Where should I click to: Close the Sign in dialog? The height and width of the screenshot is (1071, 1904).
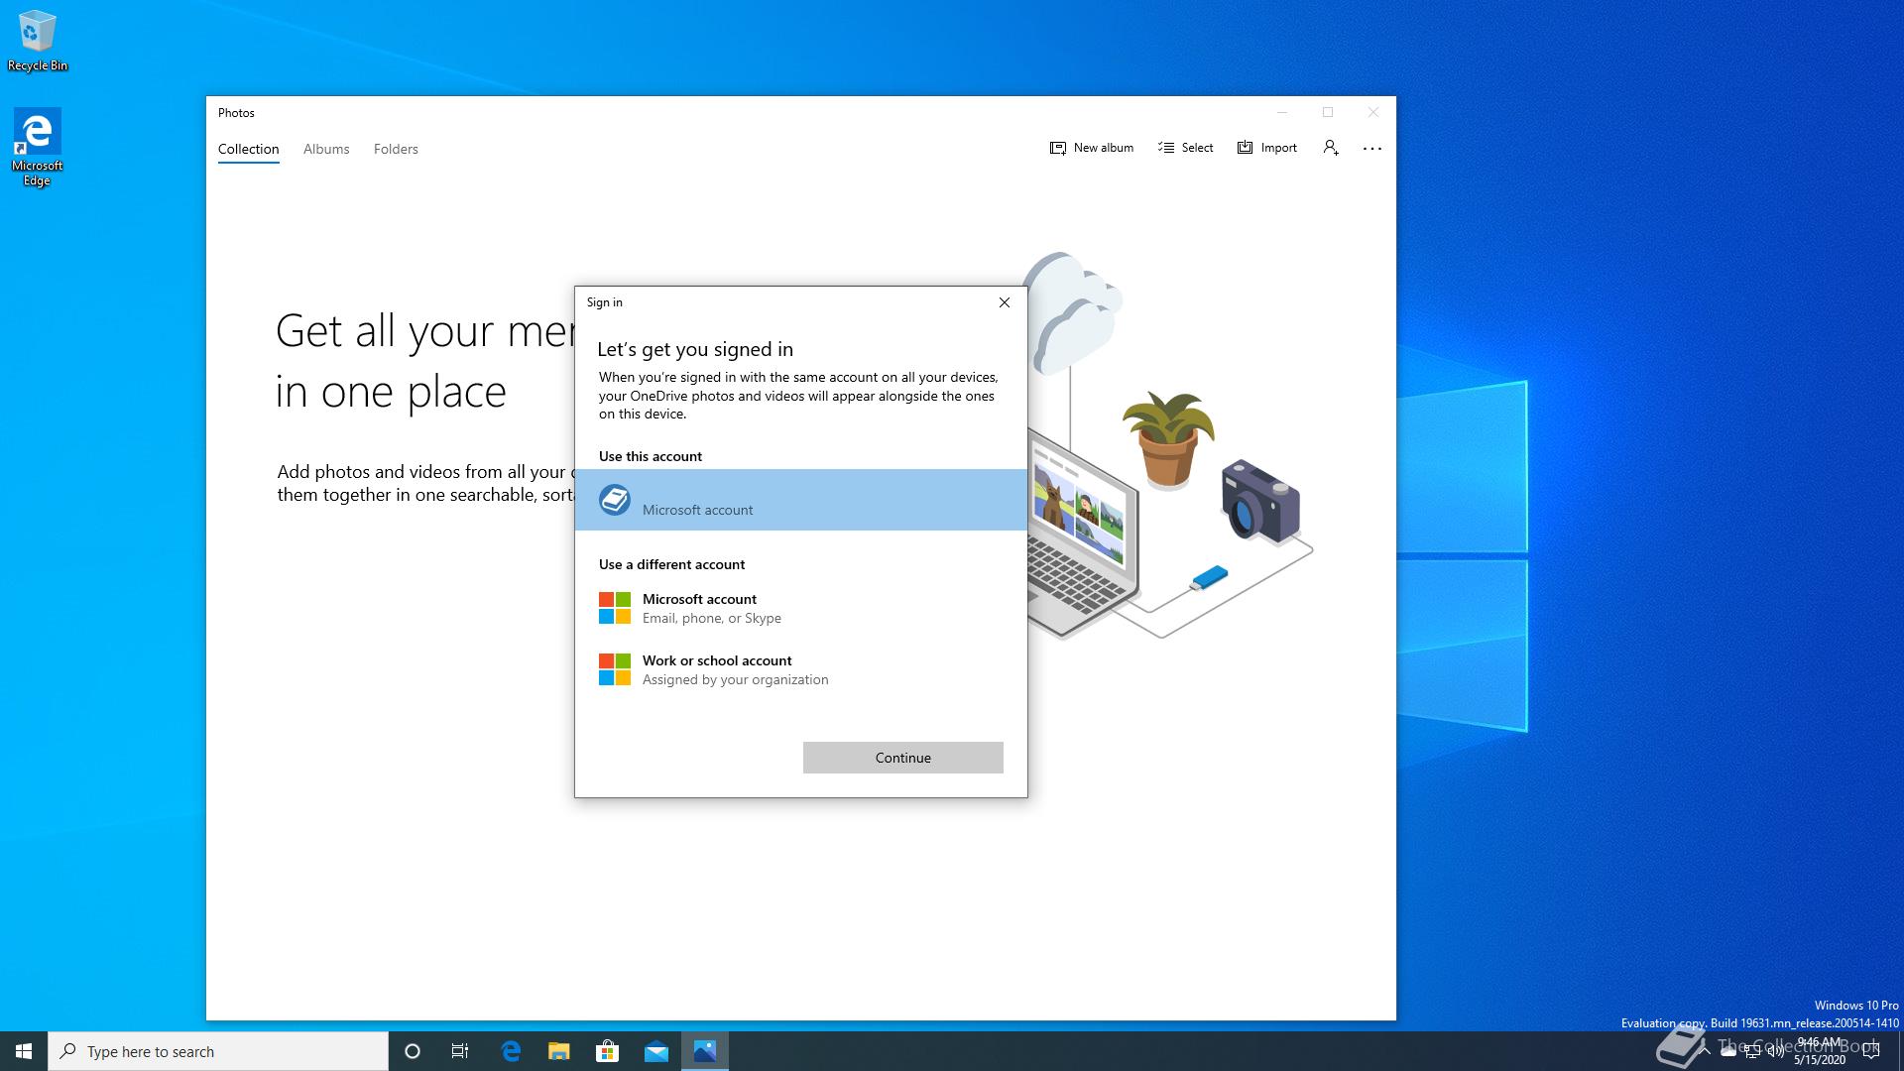1004,302
